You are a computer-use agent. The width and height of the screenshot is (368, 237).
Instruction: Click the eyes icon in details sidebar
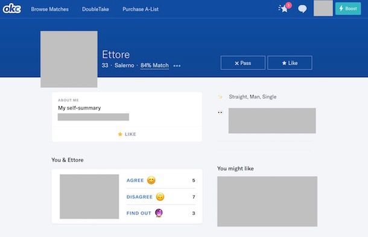click(x=220, y=112)
